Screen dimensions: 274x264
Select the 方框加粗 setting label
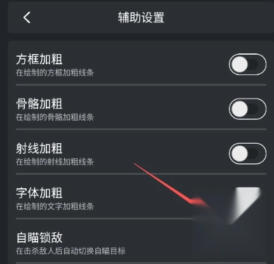[x=39, y=59]
